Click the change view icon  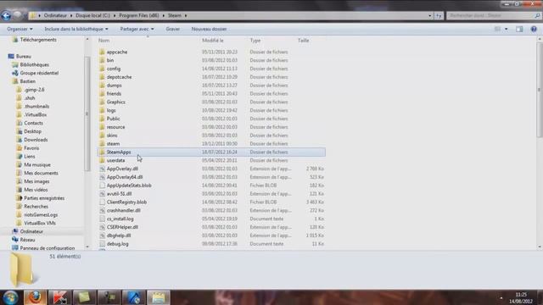tap(497, 29)
